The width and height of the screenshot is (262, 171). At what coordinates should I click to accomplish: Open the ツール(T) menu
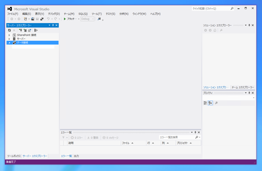click(97, 14)
